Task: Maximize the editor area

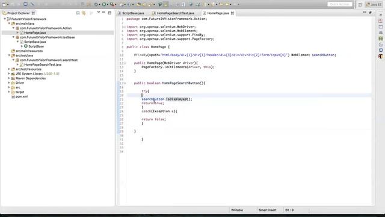Action: (x=371, y=13)
